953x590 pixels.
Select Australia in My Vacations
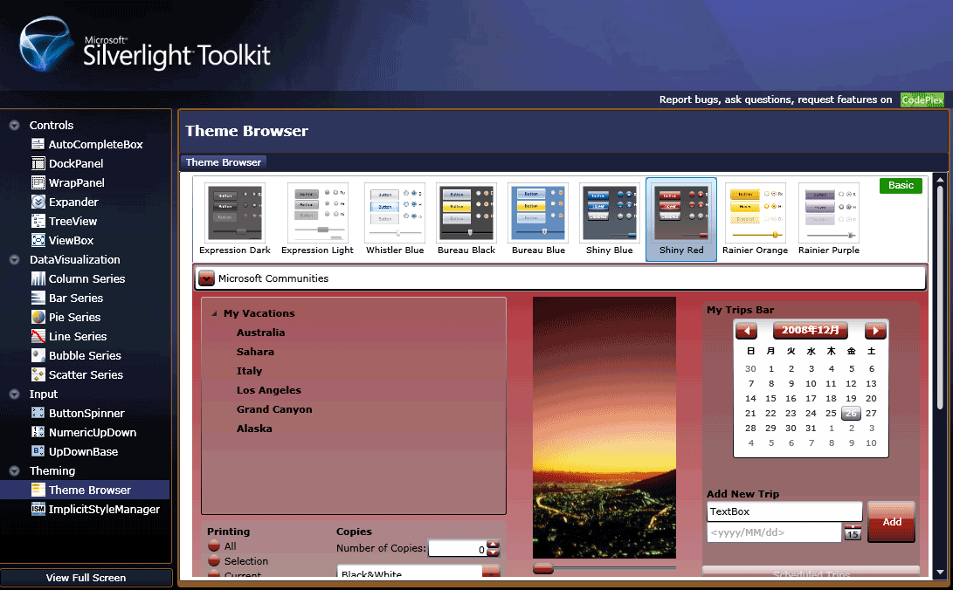point(260,333)
